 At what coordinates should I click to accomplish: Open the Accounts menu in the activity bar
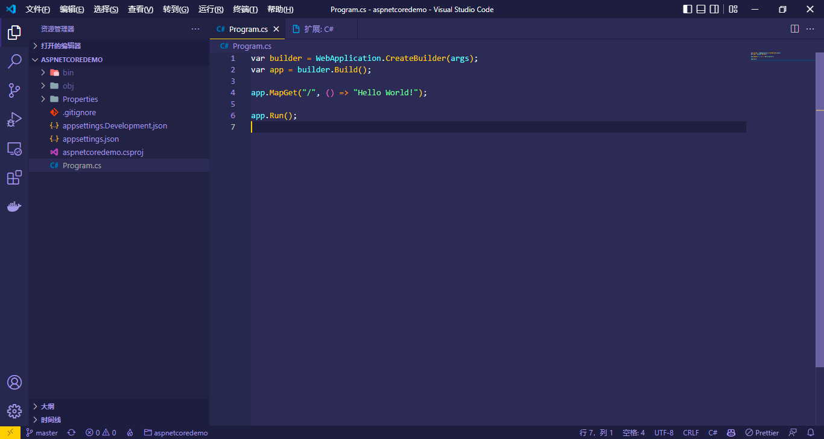coord(14,382)
